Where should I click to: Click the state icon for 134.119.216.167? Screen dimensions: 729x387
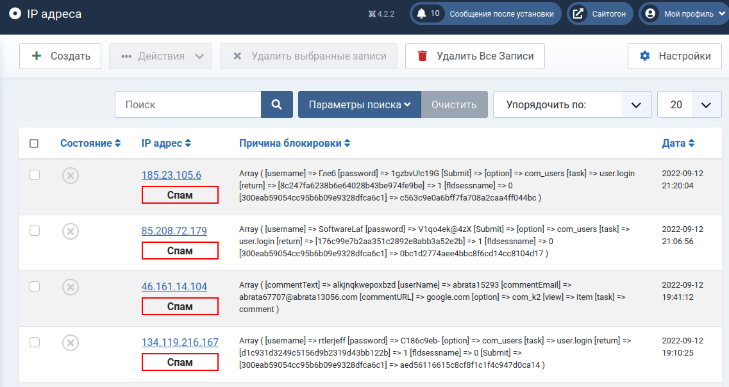[x=71, y=343]
